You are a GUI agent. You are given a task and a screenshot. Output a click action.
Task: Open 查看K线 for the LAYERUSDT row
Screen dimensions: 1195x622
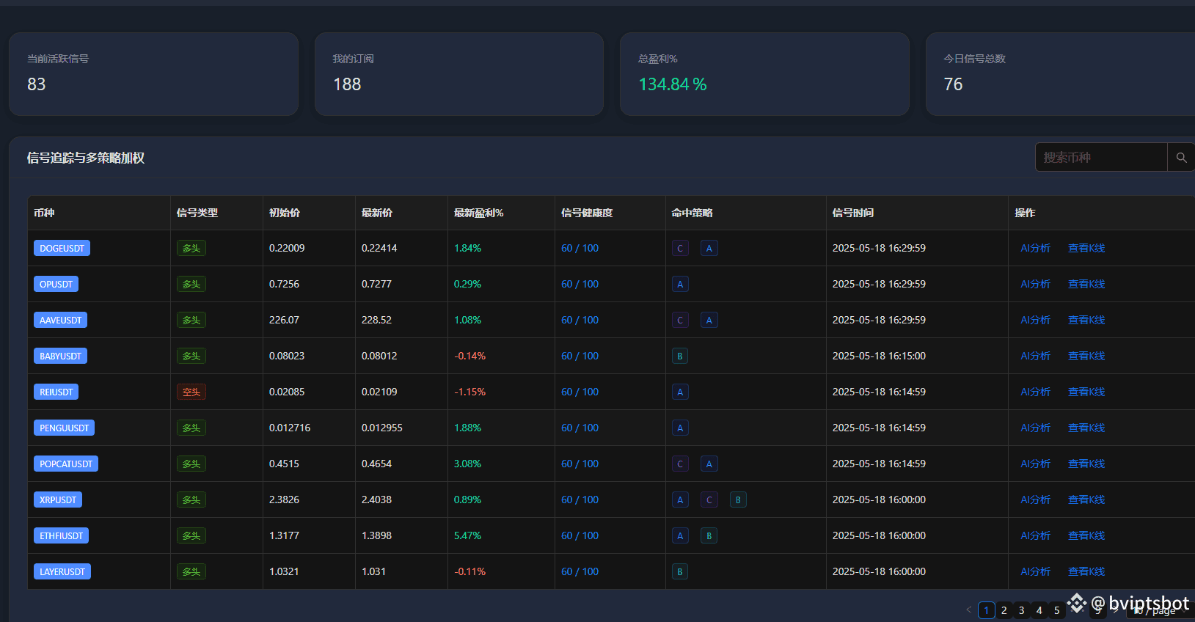(1086, 572)
